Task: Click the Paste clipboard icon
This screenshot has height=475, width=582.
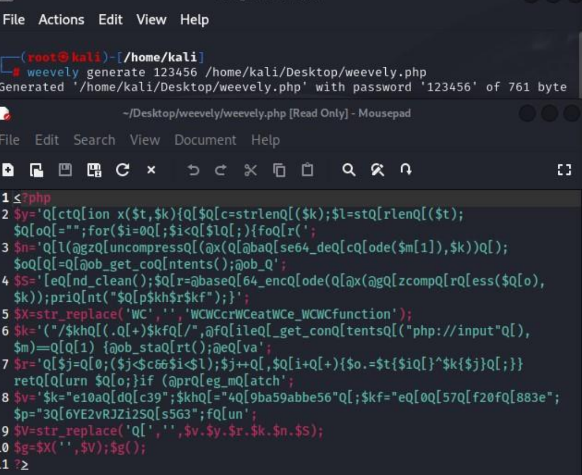Action: pos(308,170)
